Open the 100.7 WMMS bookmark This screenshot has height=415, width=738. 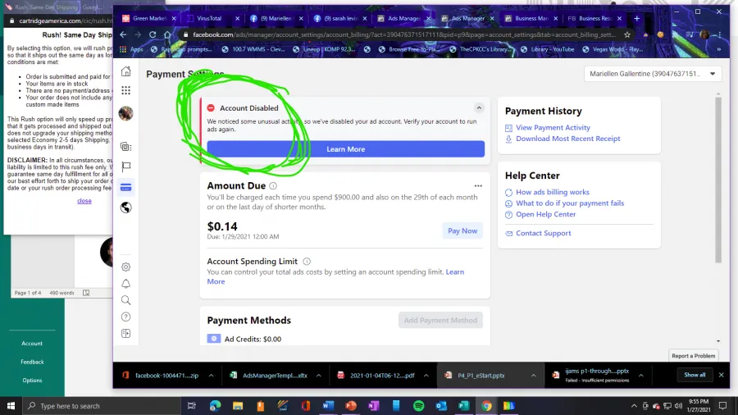click(x=253, y=49)
